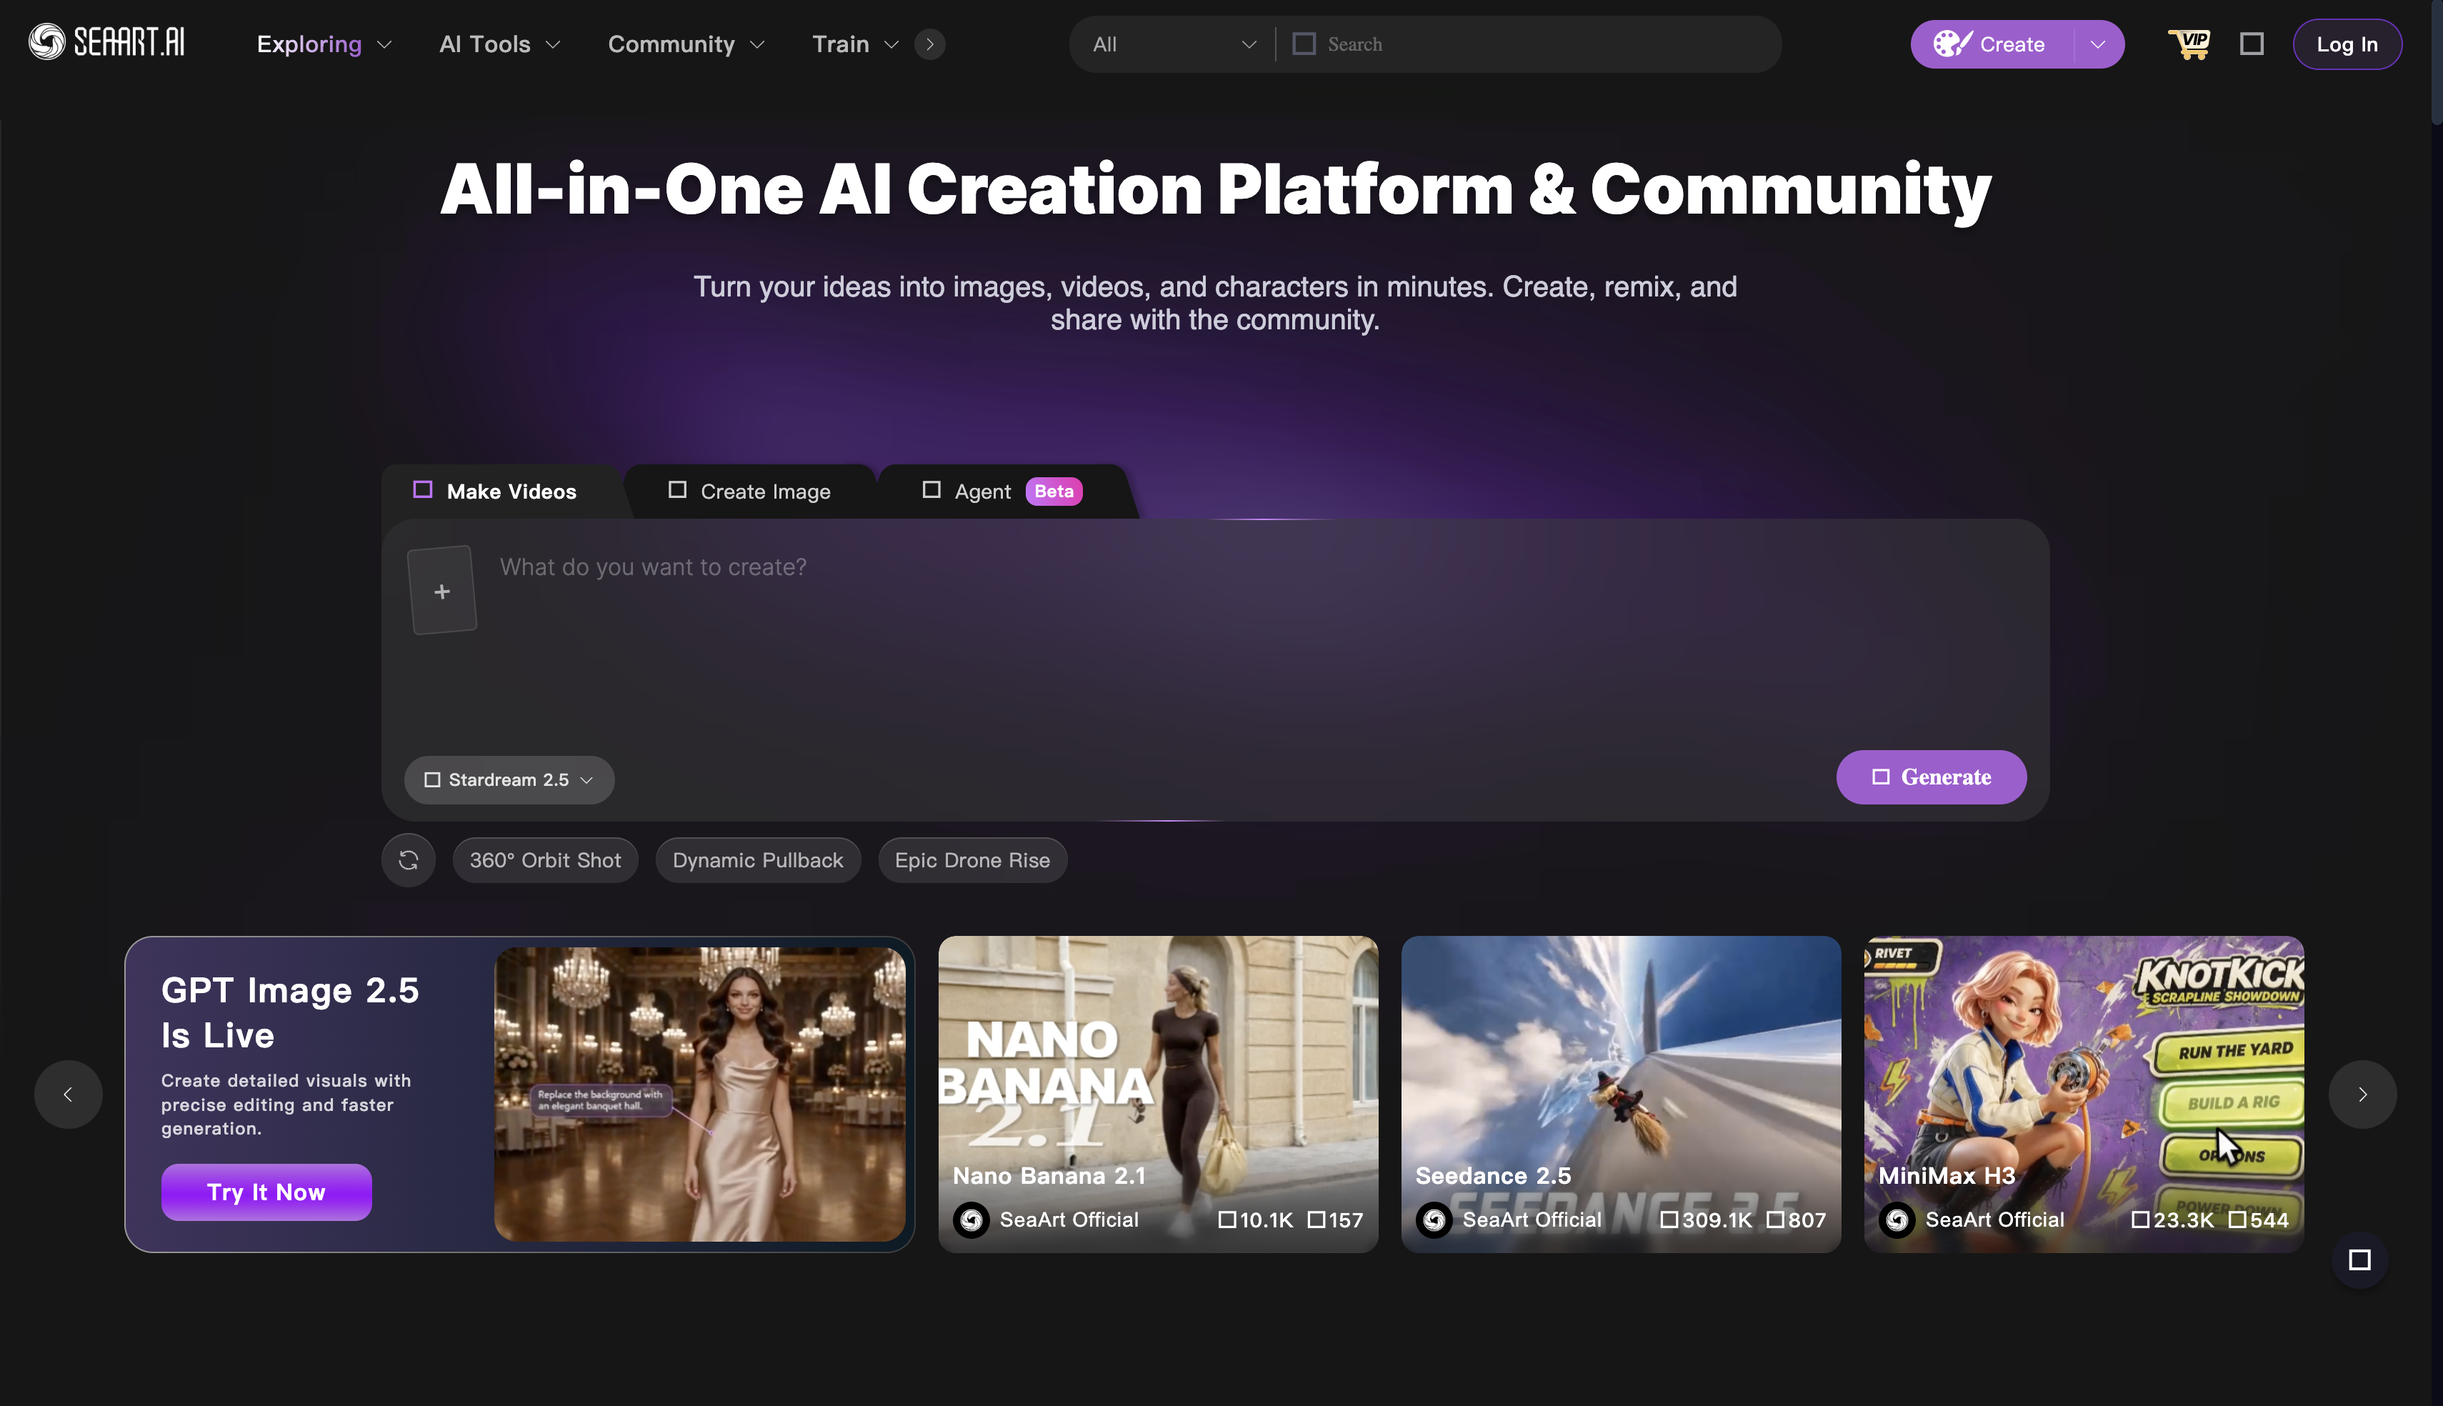Click the Create Image tab icon

coord(678,489)
